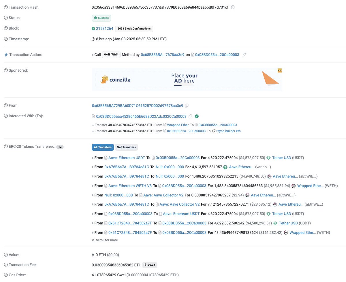Open Interacted With address 0x03BD055aaa45 link

pos(141,116)
